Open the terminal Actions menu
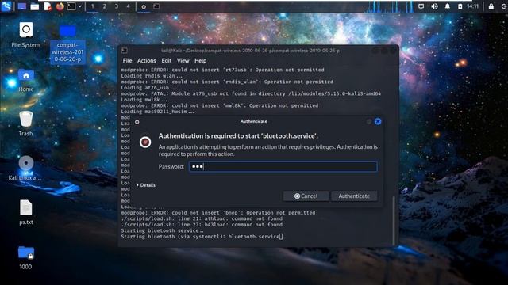The height and width of the screenshot is (285, 508). click(x=146, y=60)
